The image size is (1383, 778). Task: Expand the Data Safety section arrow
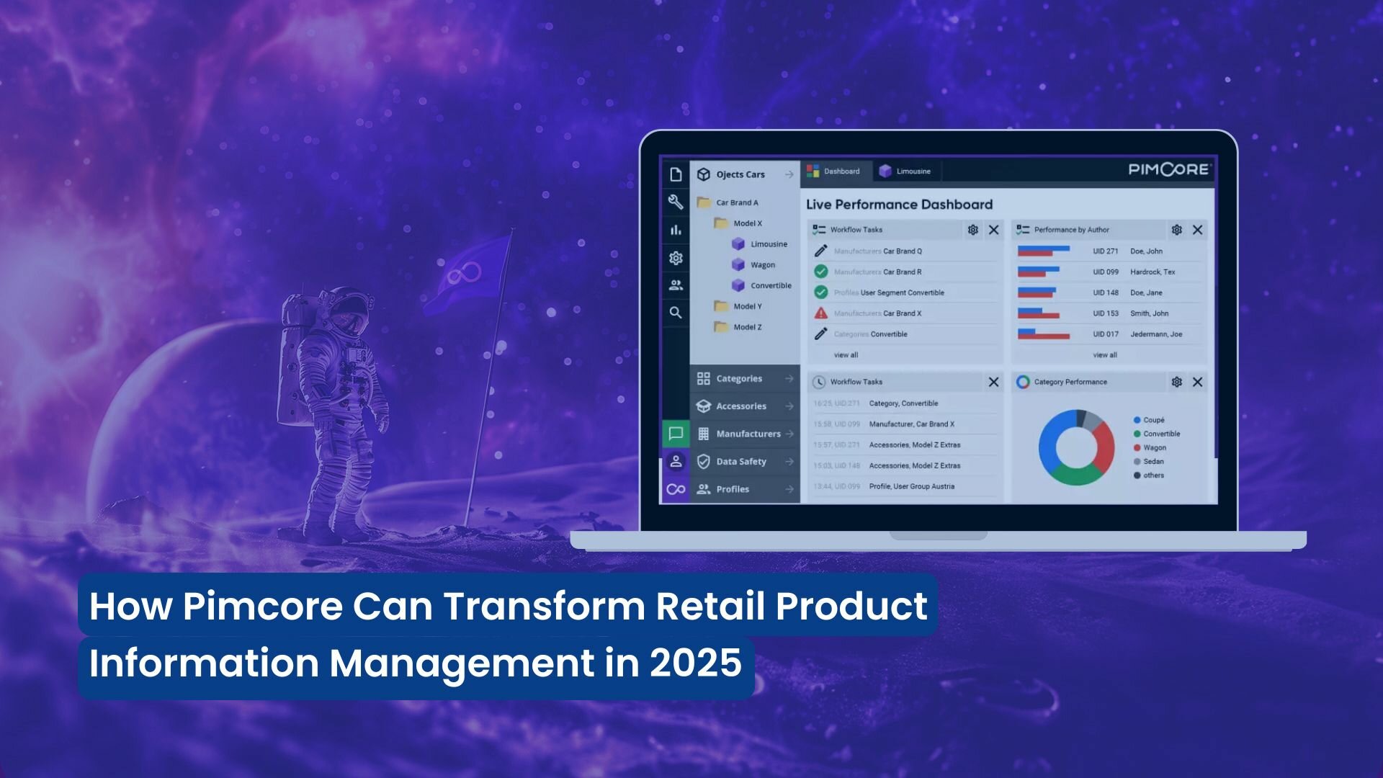789,462
